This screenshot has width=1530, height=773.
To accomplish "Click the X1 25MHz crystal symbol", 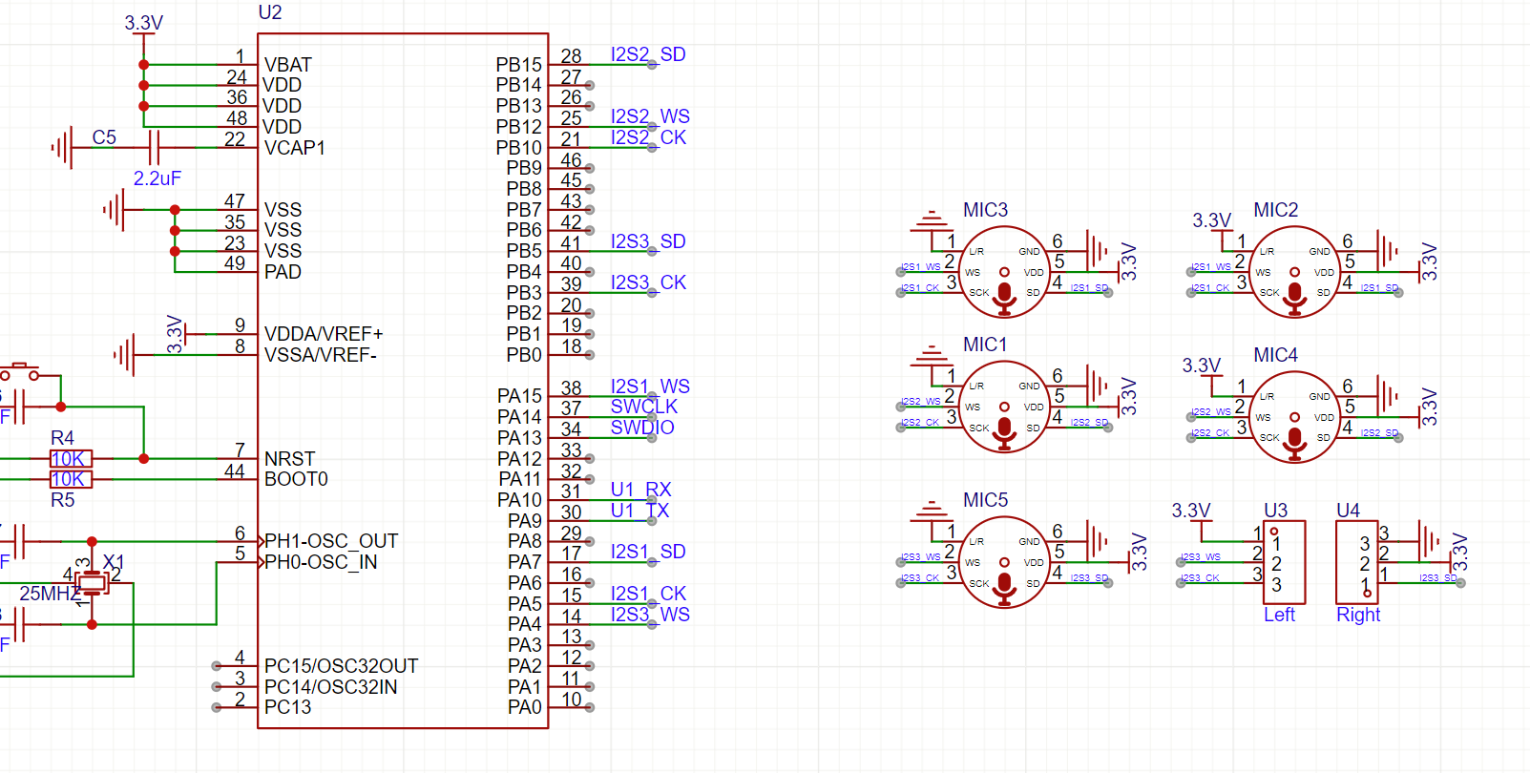I will [93, 583].
